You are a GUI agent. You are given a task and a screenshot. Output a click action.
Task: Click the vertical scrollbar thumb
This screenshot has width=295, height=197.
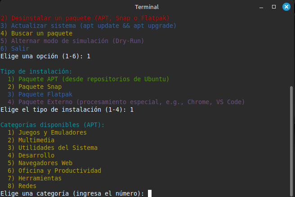coord(291,141)
